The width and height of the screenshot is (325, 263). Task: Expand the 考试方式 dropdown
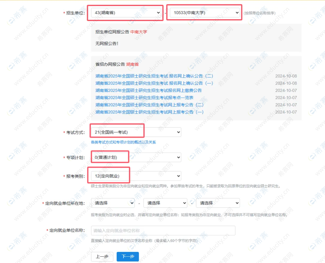(136, 132)
